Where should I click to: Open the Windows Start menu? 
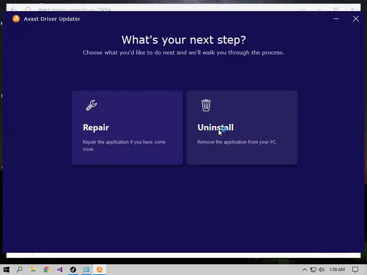(x=6, y=270)
